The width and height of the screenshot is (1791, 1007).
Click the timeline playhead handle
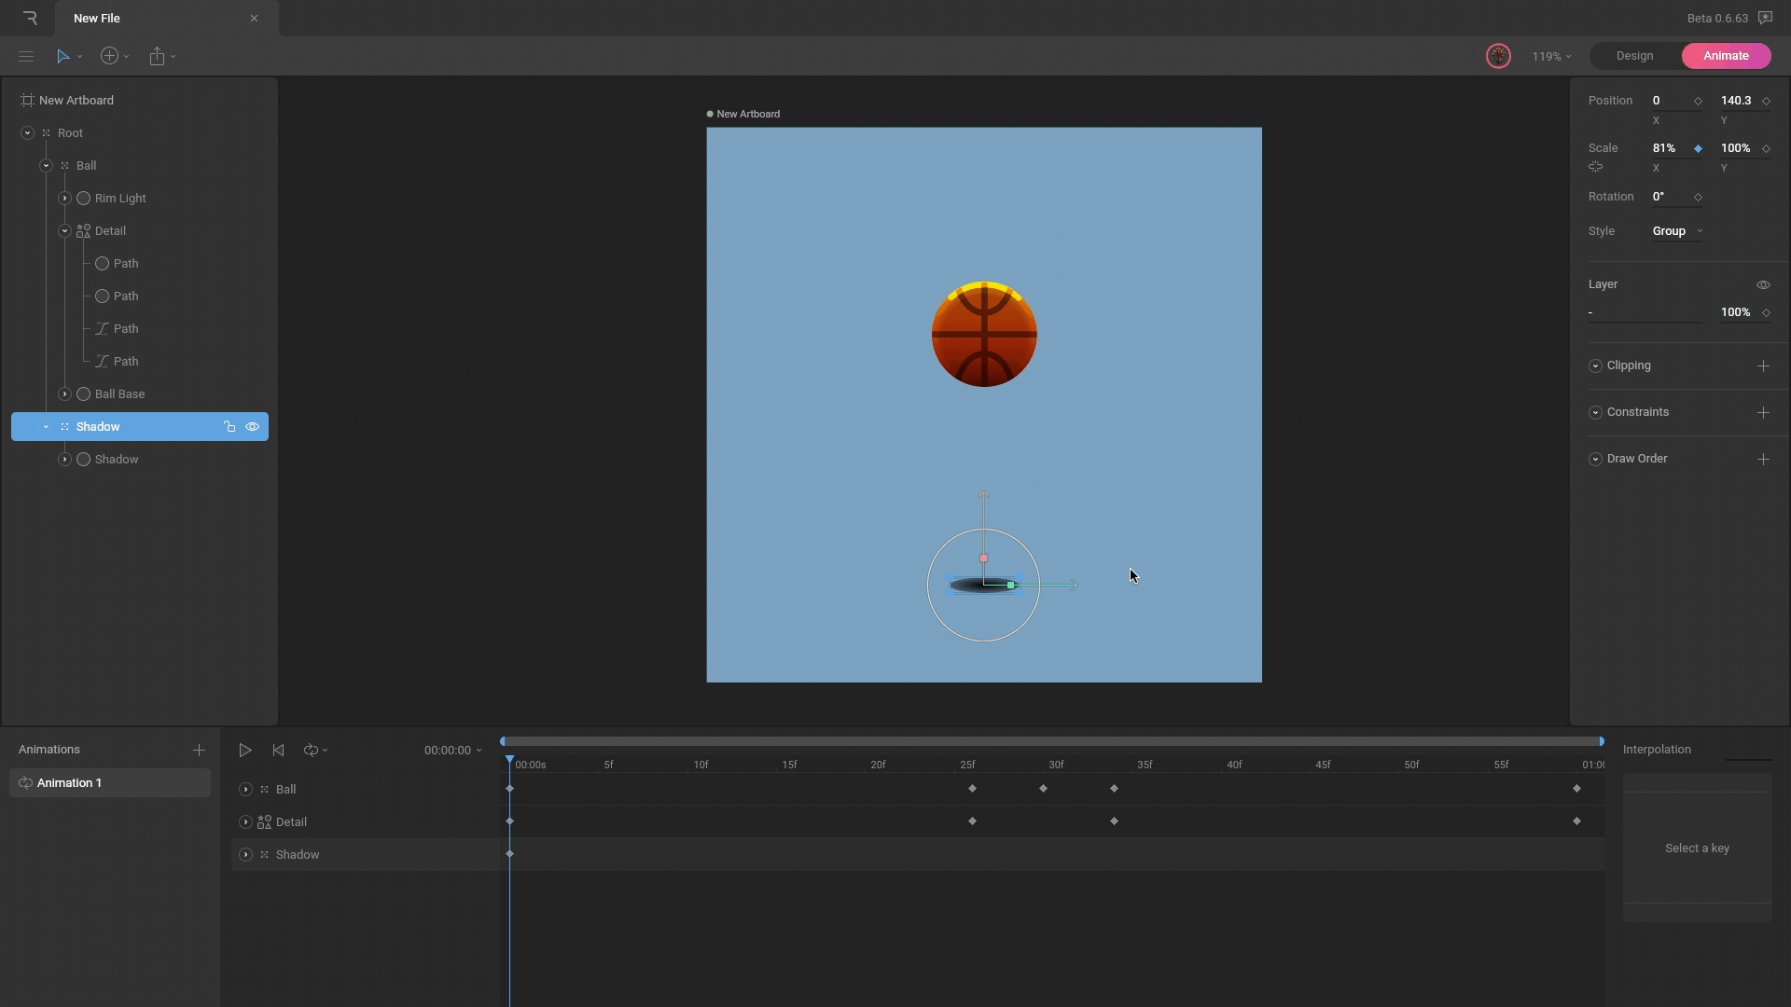(x=509, y=761)
